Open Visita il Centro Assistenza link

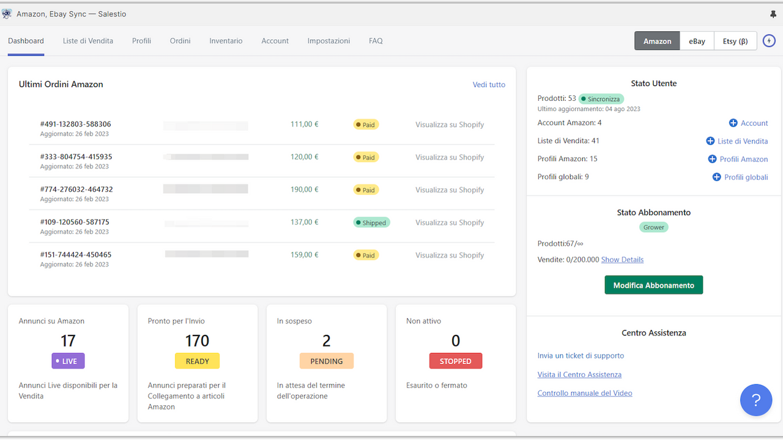tap(579, 375)
